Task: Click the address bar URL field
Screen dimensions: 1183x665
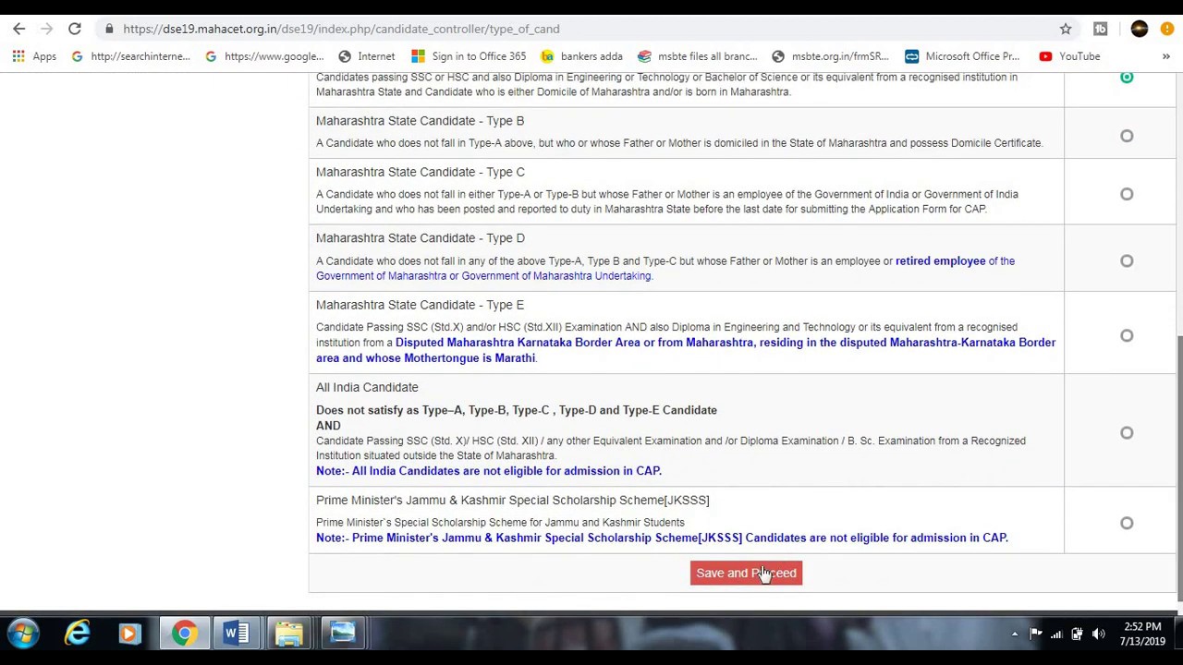Action: pyautogui.click(x=573, y=29)
